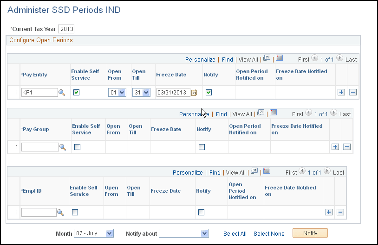Show next row arrow in Empl ID grid
Screen dimensions: 378x245
(x=327, y=171)
